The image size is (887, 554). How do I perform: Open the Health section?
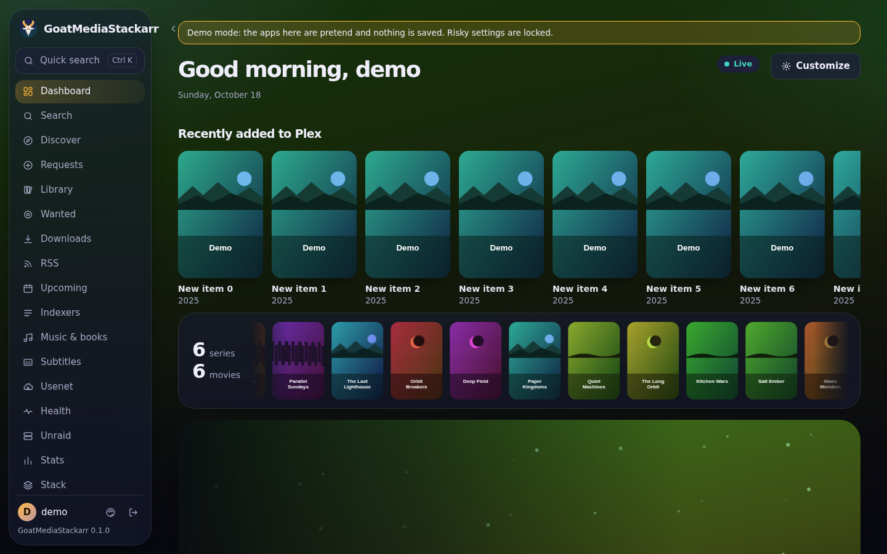coord(80,411)
